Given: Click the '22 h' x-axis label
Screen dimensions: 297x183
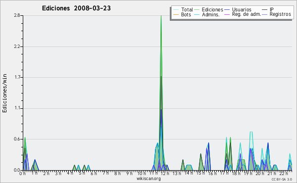Looking at the screenshot, I should 284,173.
